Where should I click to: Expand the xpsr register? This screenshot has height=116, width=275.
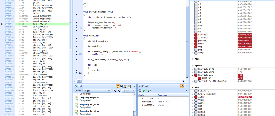(193, 44)
